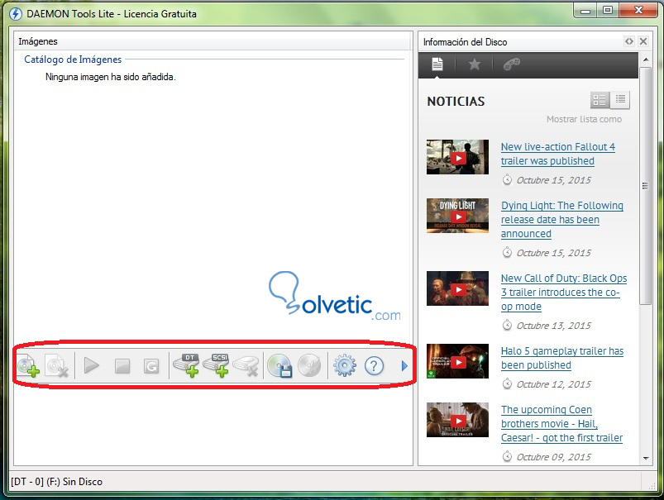The width and height of the screenshot is (664, 500).
Task: Click the Remove virtual drive icon
Action: point(246,366)
